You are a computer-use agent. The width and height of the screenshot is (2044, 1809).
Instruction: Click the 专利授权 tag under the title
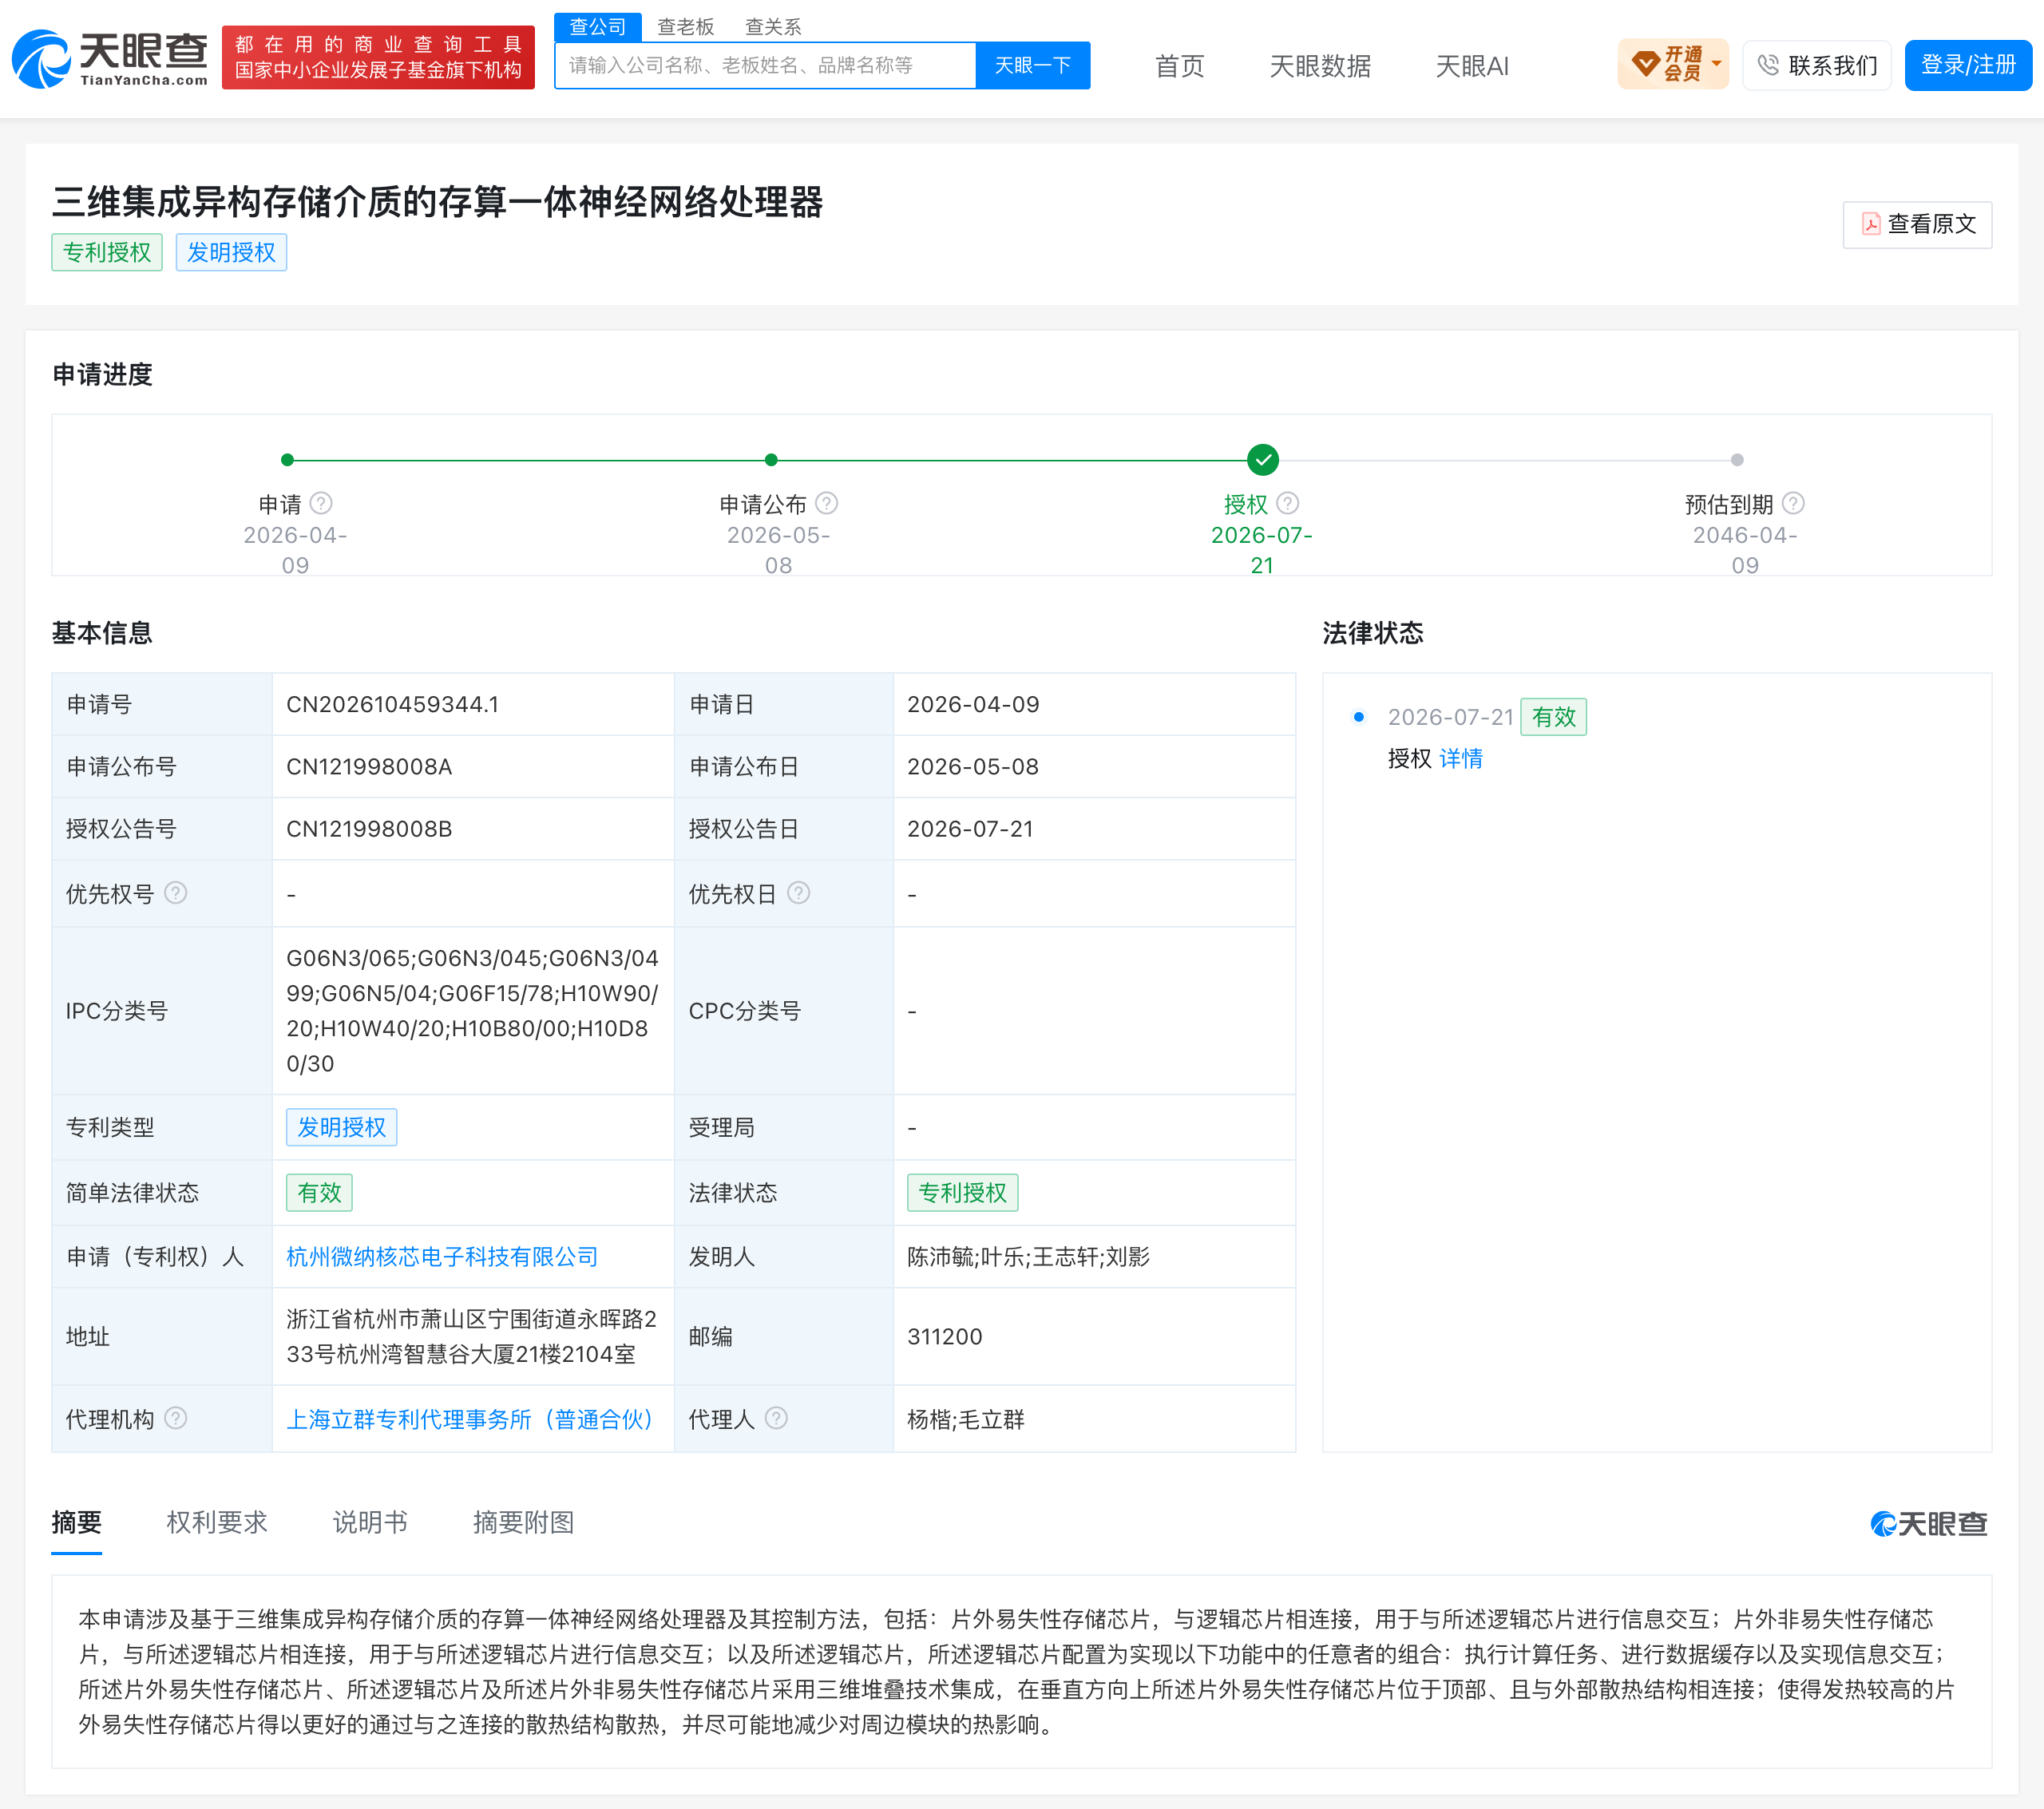tap(107, 252)
